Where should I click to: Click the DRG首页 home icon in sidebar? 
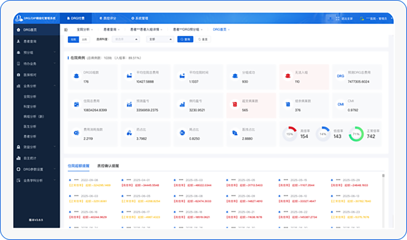(18, 30)
